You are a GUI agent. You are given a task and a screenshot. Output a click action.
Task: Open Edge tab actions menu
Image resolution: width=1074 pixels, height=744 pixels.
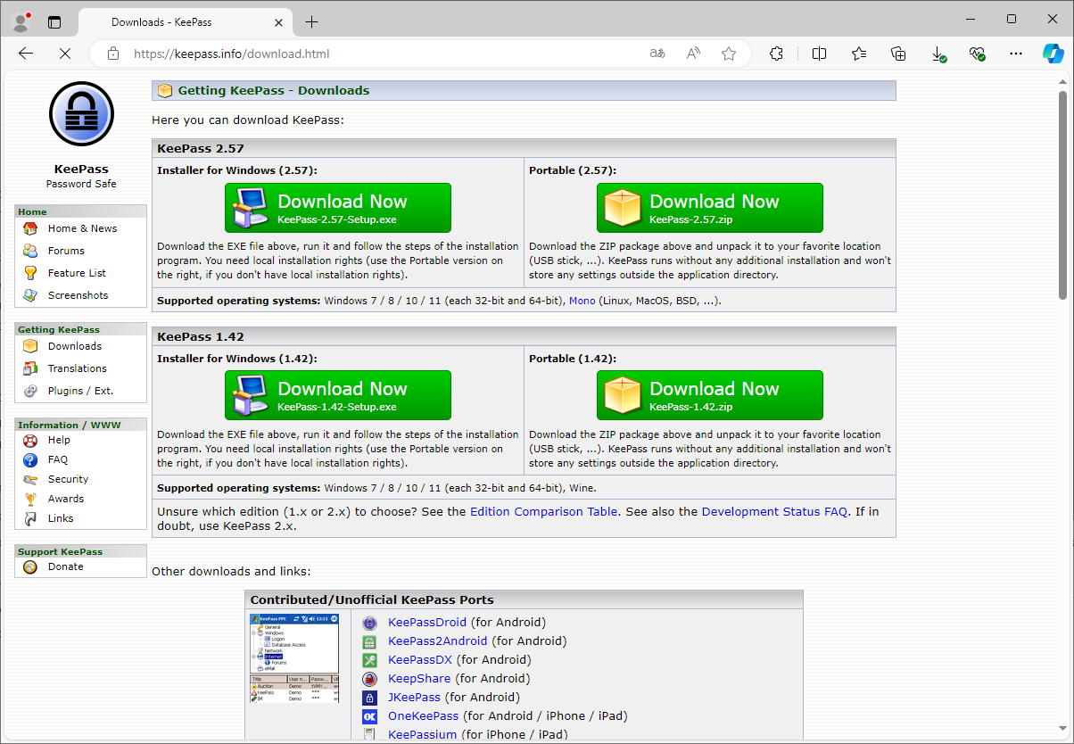54,21
